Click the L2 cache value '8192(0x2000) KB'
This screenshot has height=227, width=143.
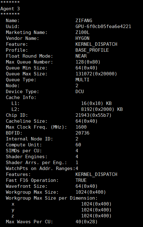point(102,109)
